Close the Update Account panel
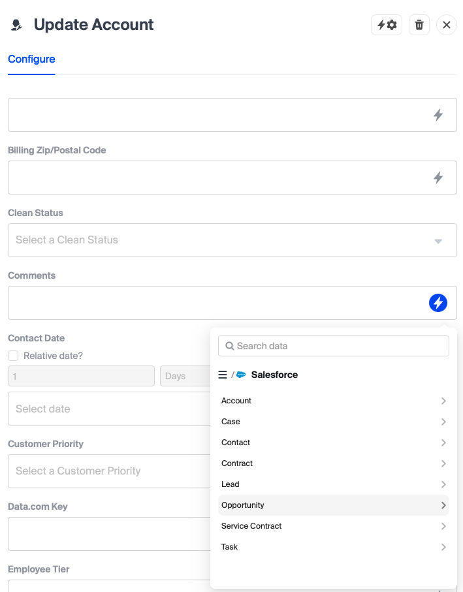This screenshot has width=463, height=592. point(447,25)
